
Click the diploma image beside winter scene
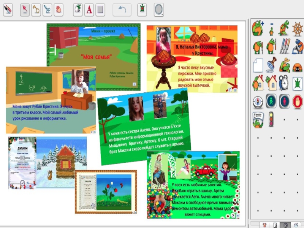(x=22, y=163)
